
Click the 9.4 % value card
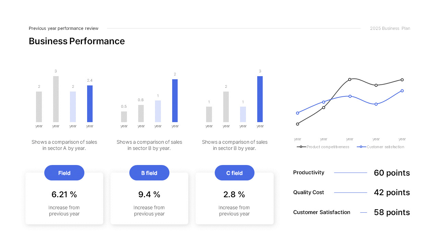(x=149, y=202)
